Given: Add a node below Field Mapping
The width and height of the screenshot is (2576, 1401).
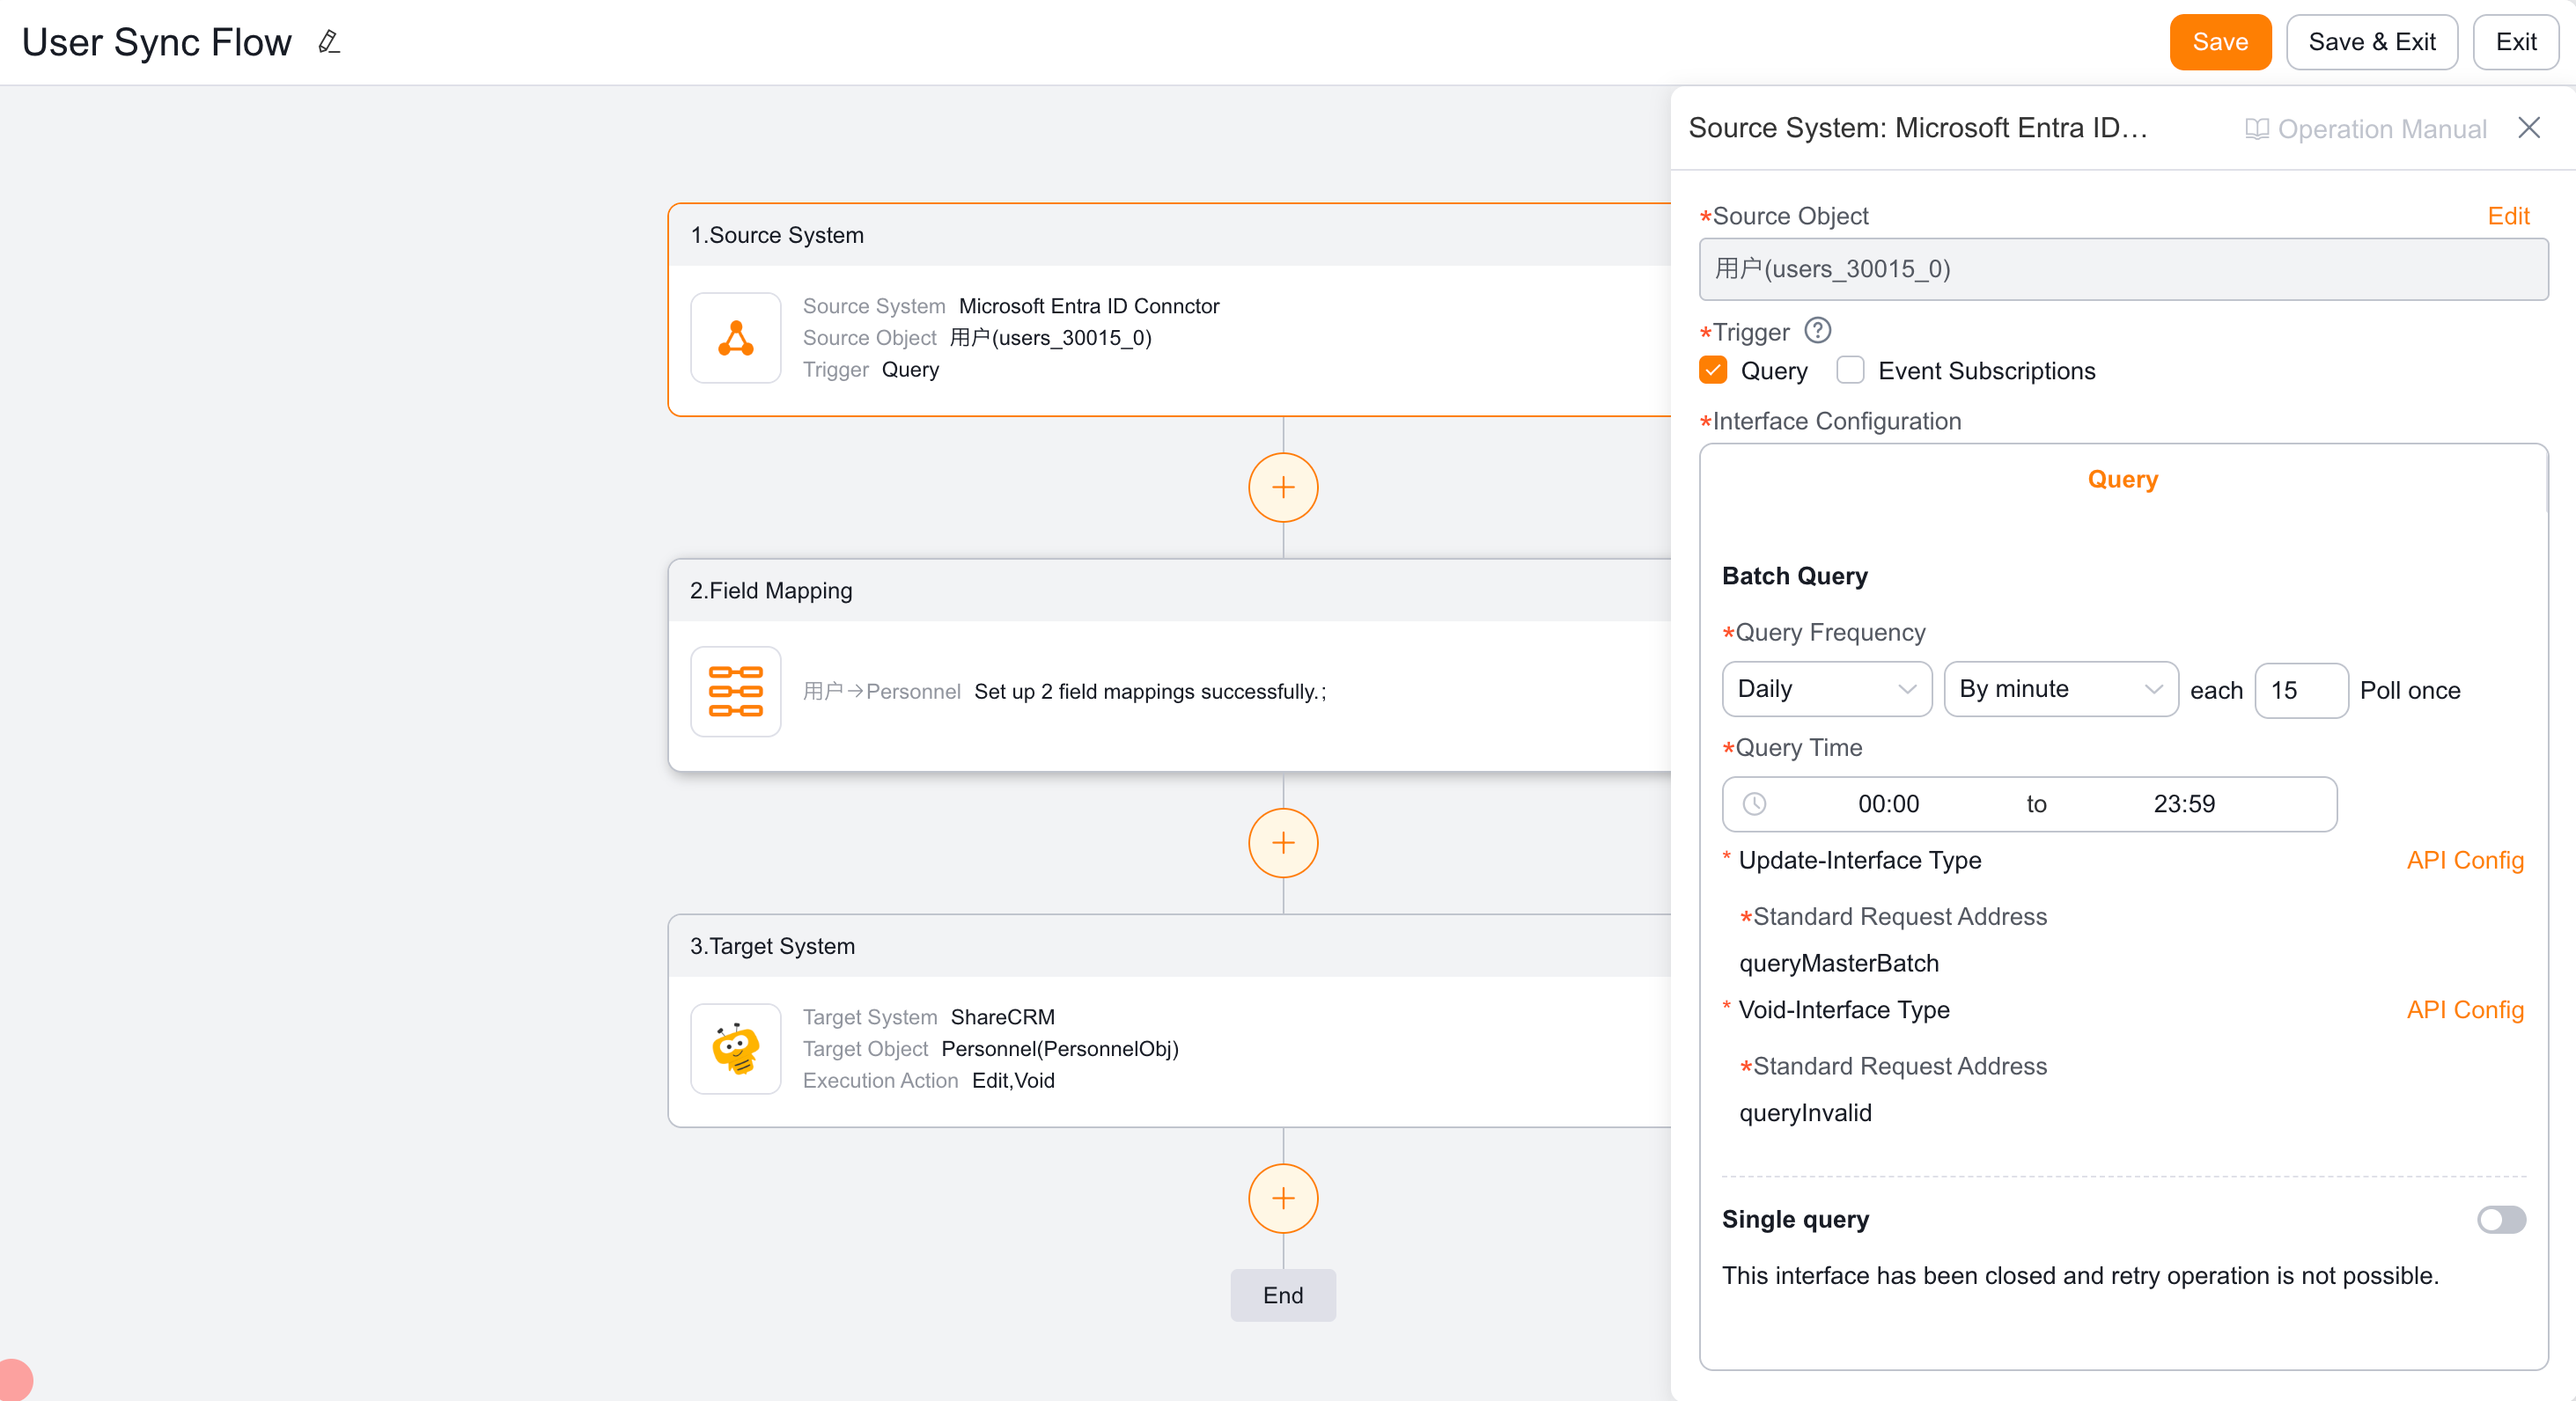Looking at the screenshot, I should [1282, 842].
